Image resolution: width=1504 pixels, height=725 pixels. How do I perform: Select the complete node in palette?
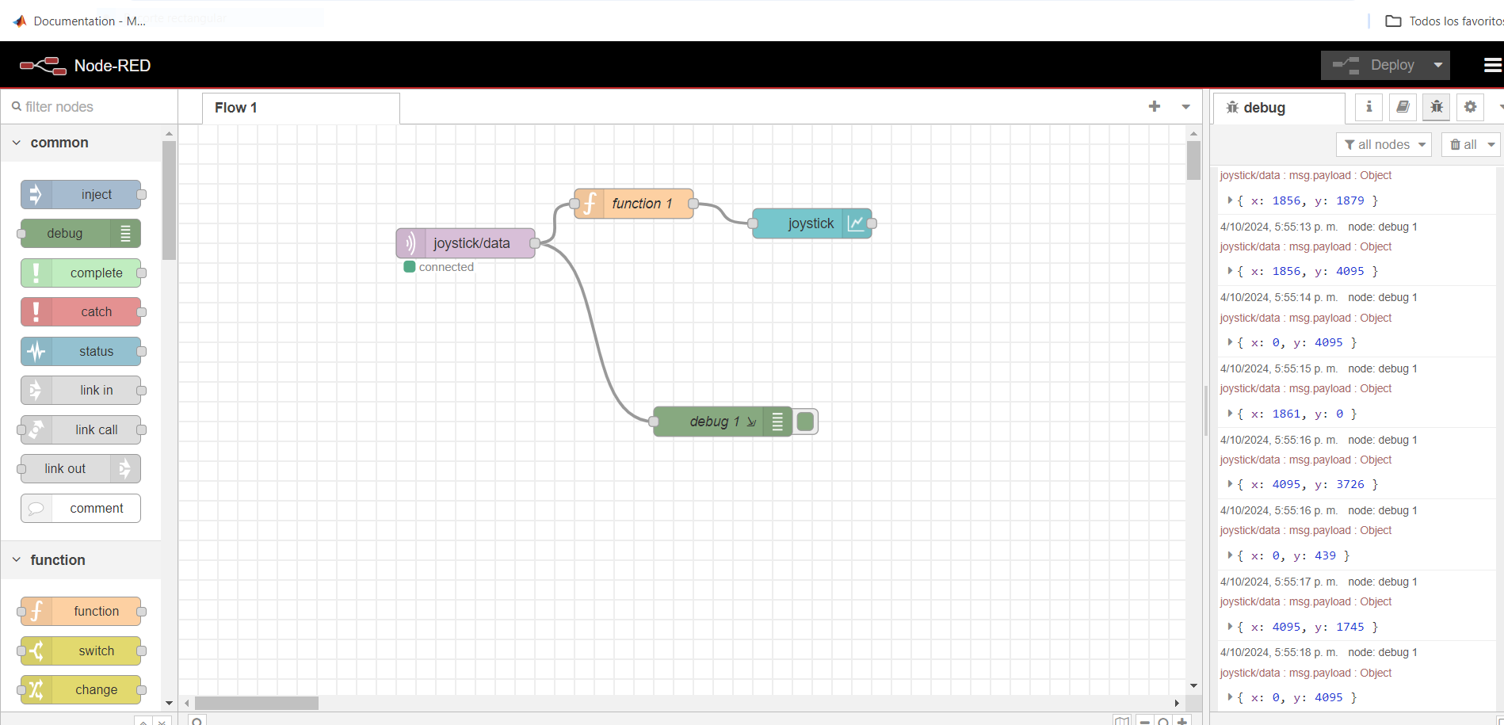81,273
